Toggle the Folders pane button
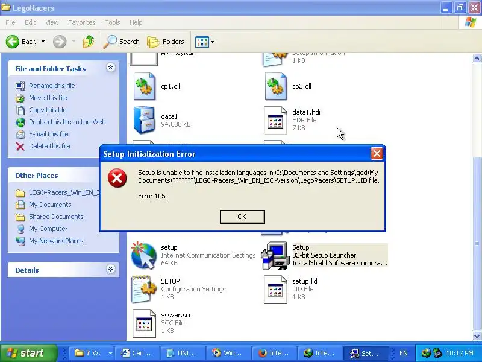This screenshot has height=362, width=482. pyautogui.click(x=165, y=42)
